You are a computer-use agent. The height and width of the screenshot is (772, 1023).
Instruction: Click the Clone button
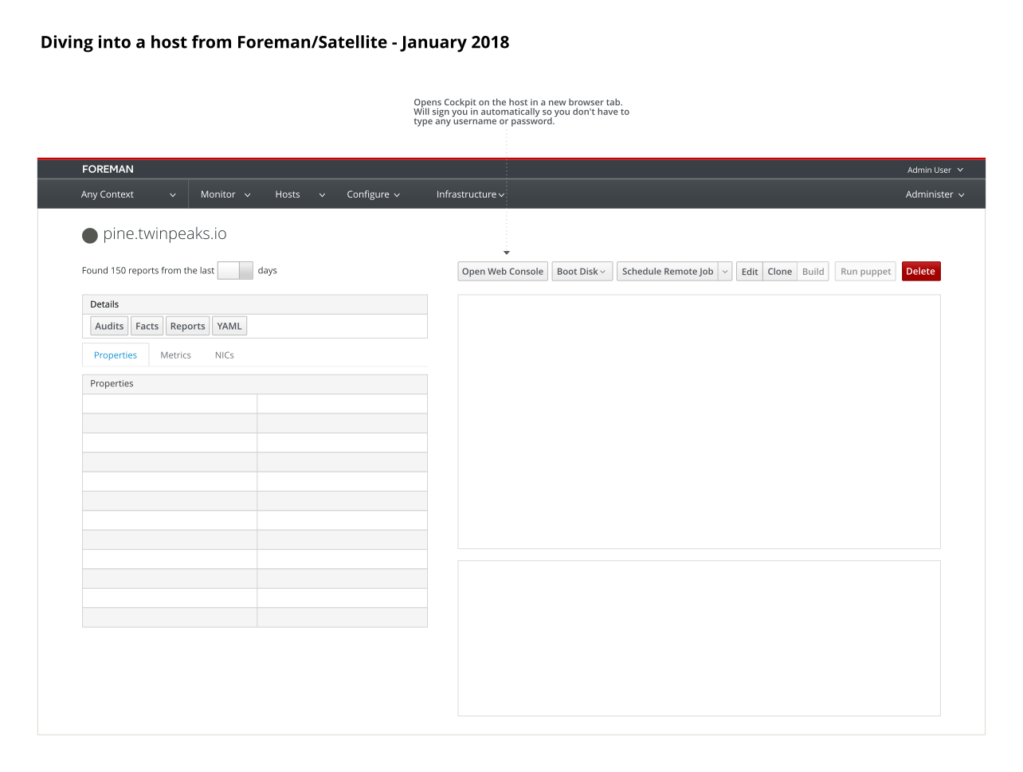pos(780,272)
